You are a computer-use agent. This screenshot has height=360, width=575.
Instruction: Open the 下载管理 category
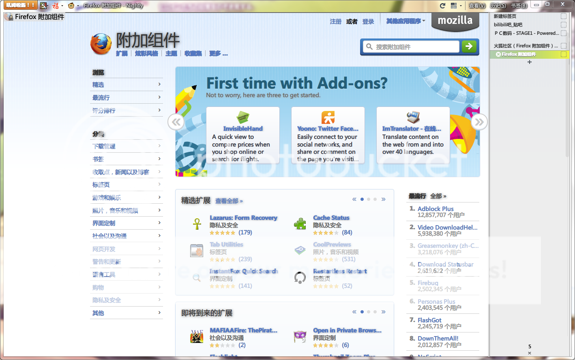point(127,146)
